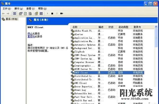Select the Error Reportin... service
The width and height of the screenshot is (159, 104).
tap(107, 87)
